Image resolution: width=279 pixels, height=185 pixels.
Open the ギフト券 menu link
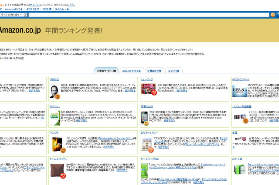tap(47, 9)
